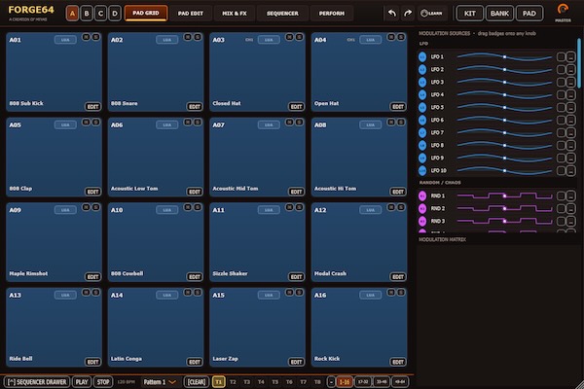Click the LFO 6 blue modulation badge
Screen dimensions: 584x389
pos(422,121)
